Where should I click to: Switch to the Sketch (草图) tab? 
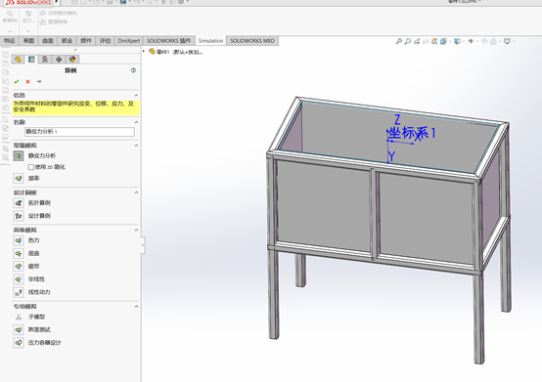click(x=28, y=41)
